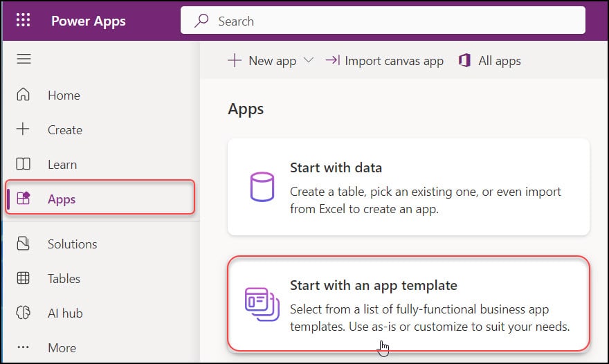Click the Home house icon

[x=24, y=94]
